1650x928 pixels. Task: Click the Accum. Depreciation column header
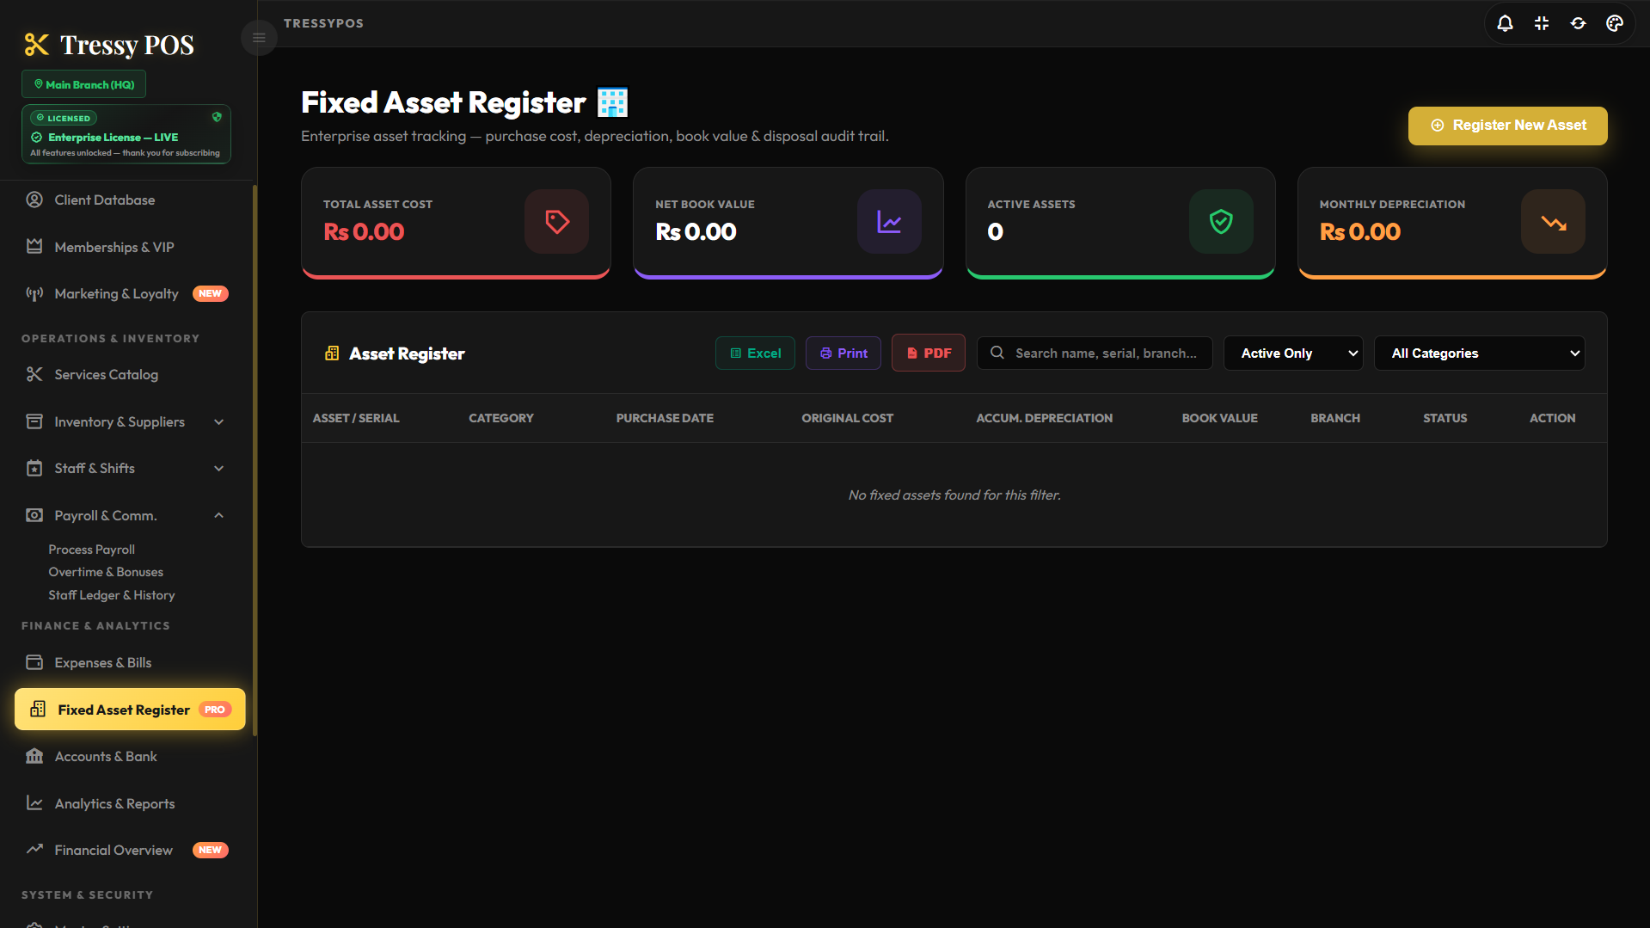click(x=1044, y=418)
